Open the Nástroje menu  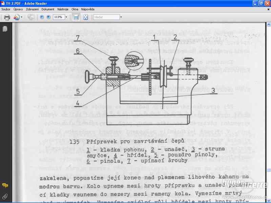click(x=63, y=9)
